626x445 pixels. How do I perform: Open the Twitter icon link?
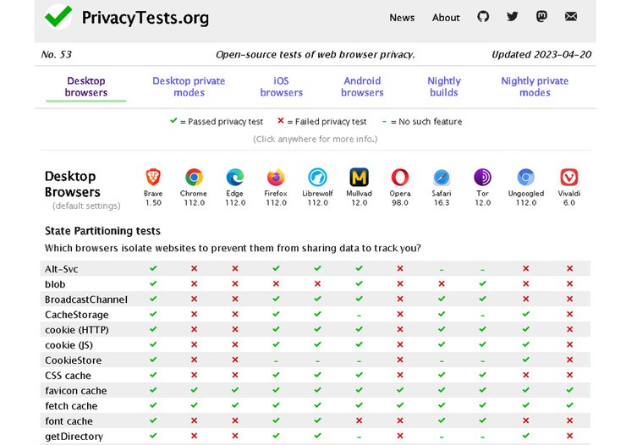pyautogui.click(x=512, y=17)
